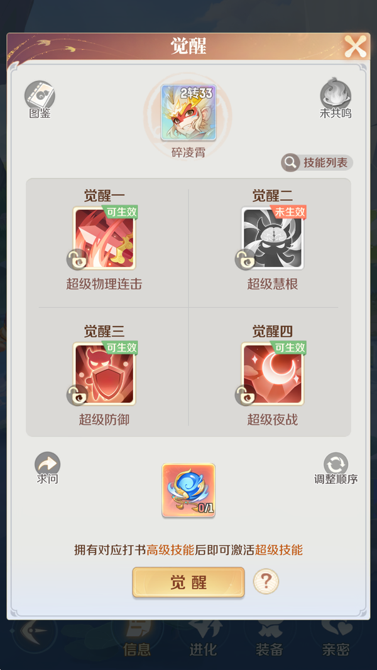The image size is (377, 670).
Task: Tap the blue orb awakening item 0/1
Action: [188, 490]
